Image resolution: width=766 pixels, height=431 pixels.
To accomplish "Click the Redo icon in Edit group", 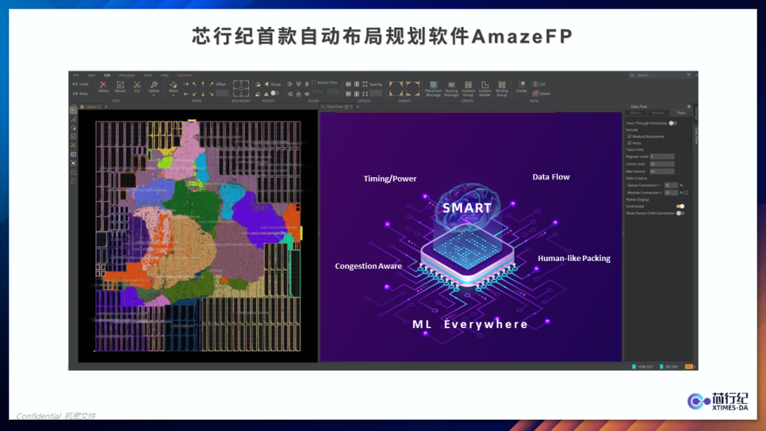I will coord(75,94).
